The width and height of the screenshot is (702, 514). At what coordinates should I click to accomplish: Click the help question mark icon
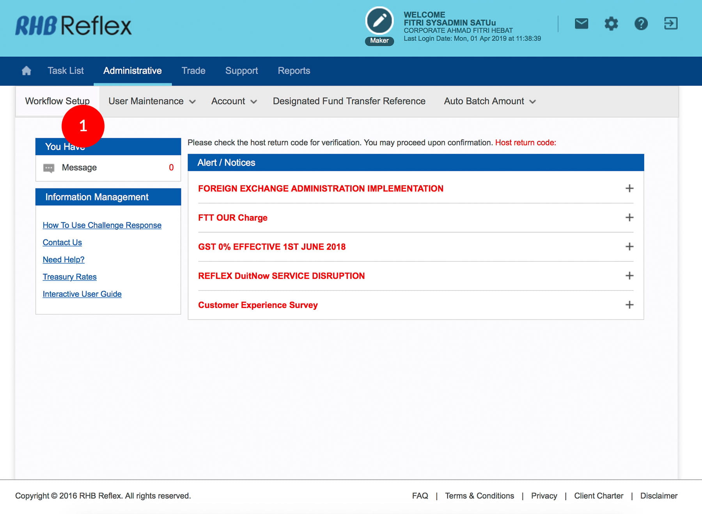click(641, 24)
